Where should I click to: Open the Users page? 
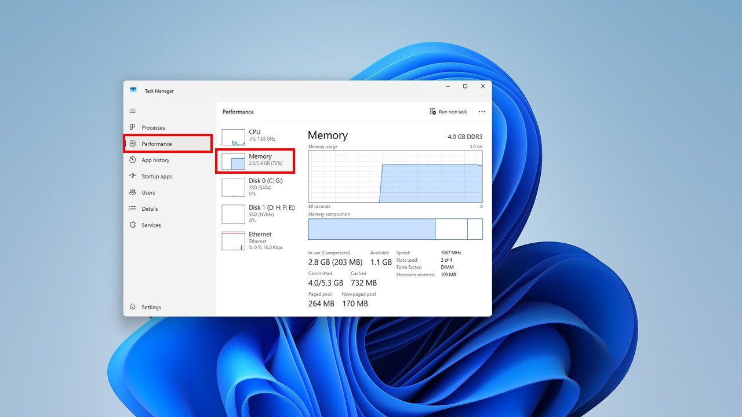(x=148, y=193)
